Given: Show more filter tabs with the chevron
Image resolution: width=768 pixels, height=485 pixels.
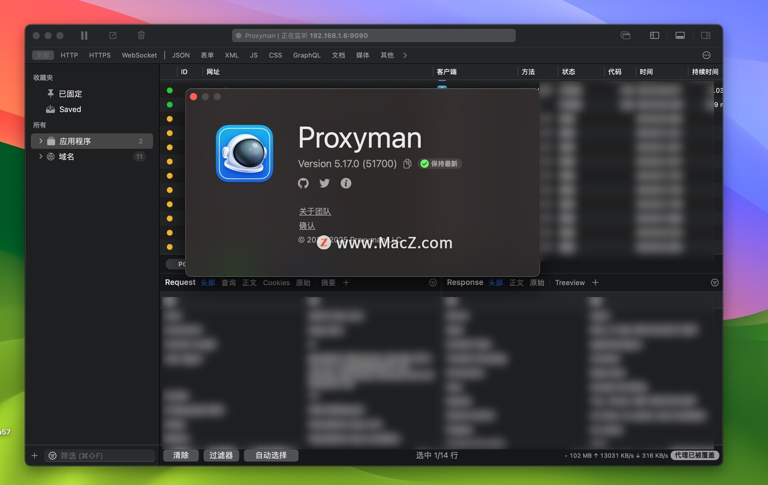Looking at the screenshot, I should point(405,55).
